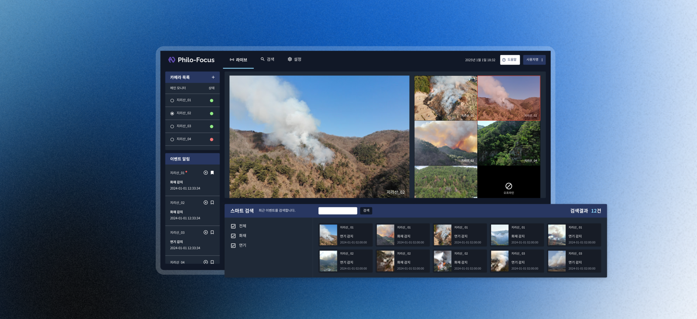
Task: Open the 사용자명 user menu
Action: click(534, 60)
